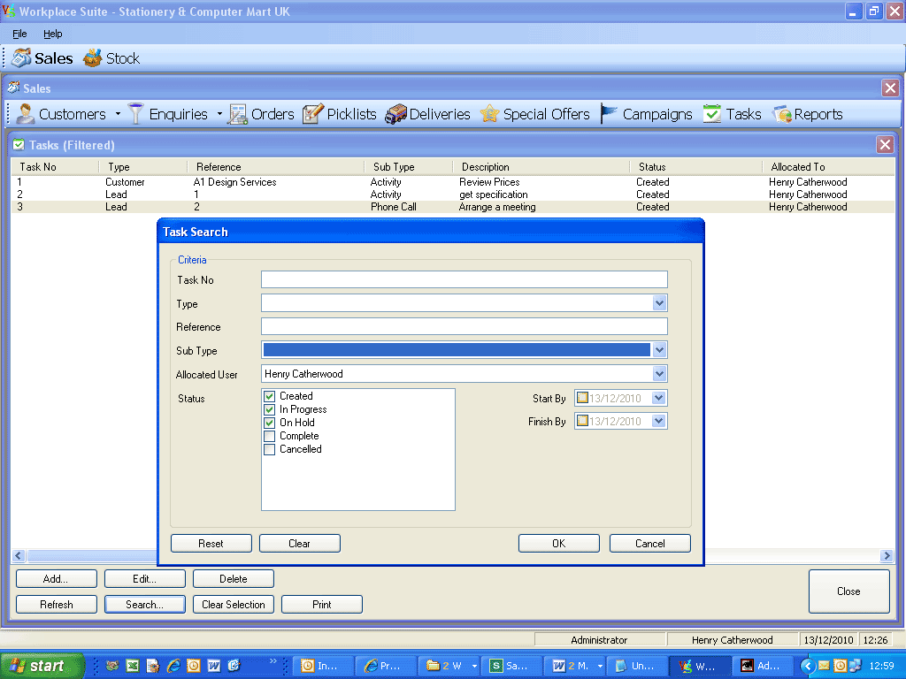The image size is (906, 679).
Task: Open the File menu
Action: click(19, 34)
